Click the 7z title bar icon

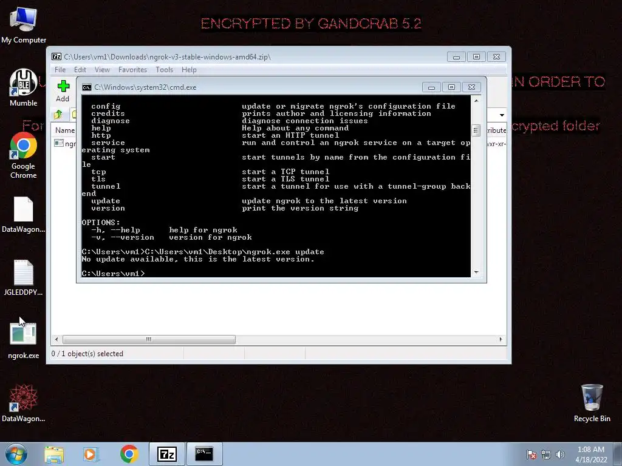coord(56,56)
